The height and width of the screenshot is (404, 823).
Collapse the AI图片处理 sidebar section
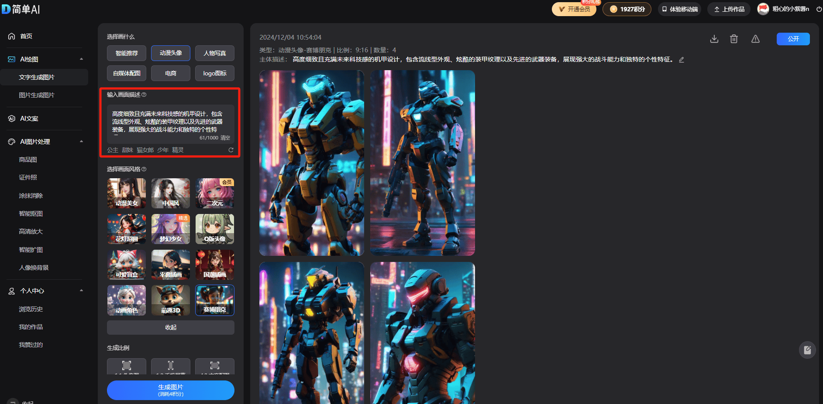81,142
